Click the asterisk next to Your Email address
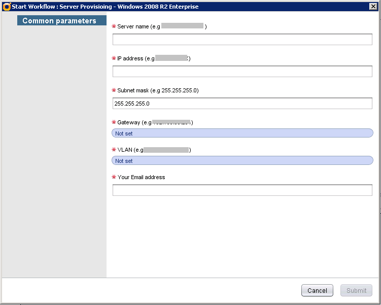 (114, 177)
